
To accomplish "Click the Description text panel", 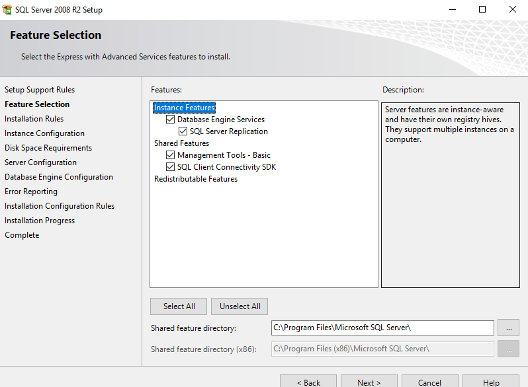I will coord(450,195).
